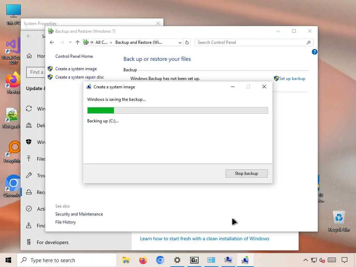Refresh the Backup and Restore address bar
Viewport: 356px width, 267px height.
click(x=187, y=42)
